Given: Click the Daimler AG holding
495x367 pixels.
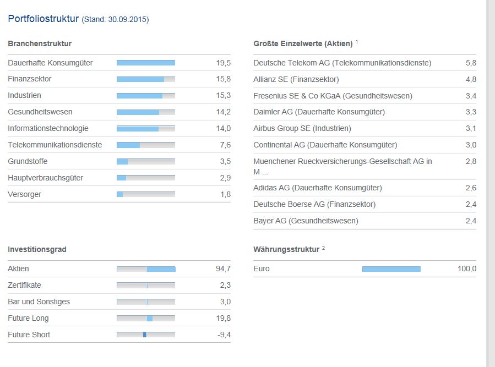Looking at the screenshot, I should coord(319,112).
